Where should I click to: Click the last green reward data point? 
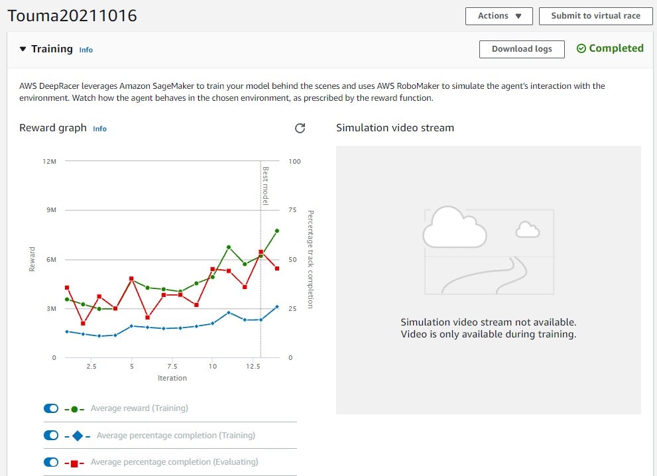click(x=277, y=231)
